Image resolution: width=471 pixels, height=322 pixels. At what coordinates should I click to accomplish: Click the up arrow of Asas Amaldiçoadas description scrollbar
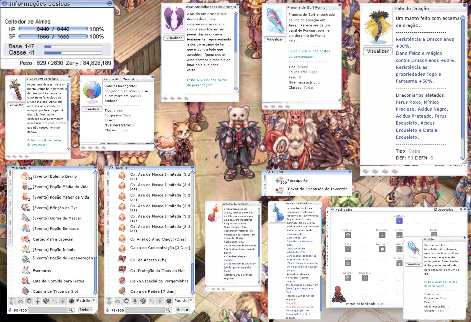pos(236,14)
